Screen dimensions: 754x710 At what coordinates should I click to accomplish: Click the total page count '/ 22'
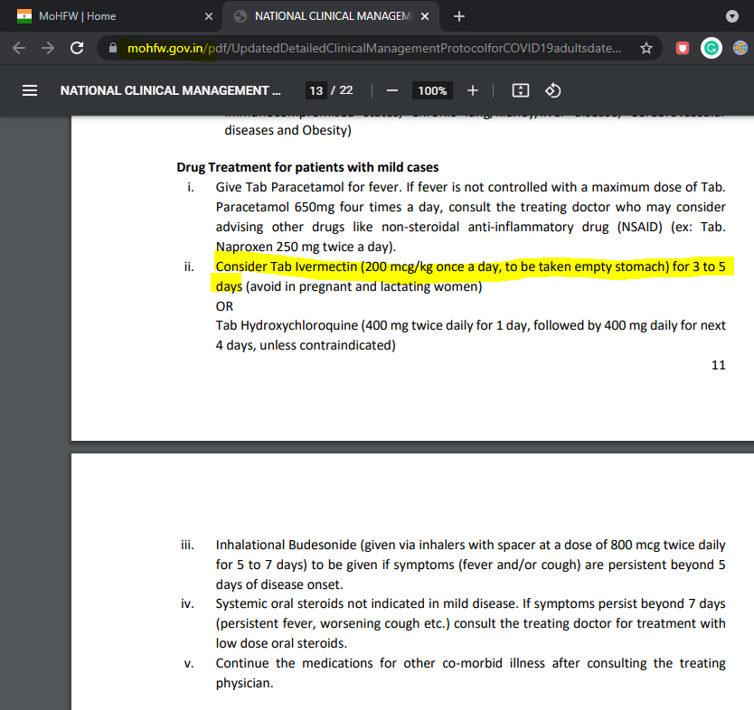click(x=342, y=90)
